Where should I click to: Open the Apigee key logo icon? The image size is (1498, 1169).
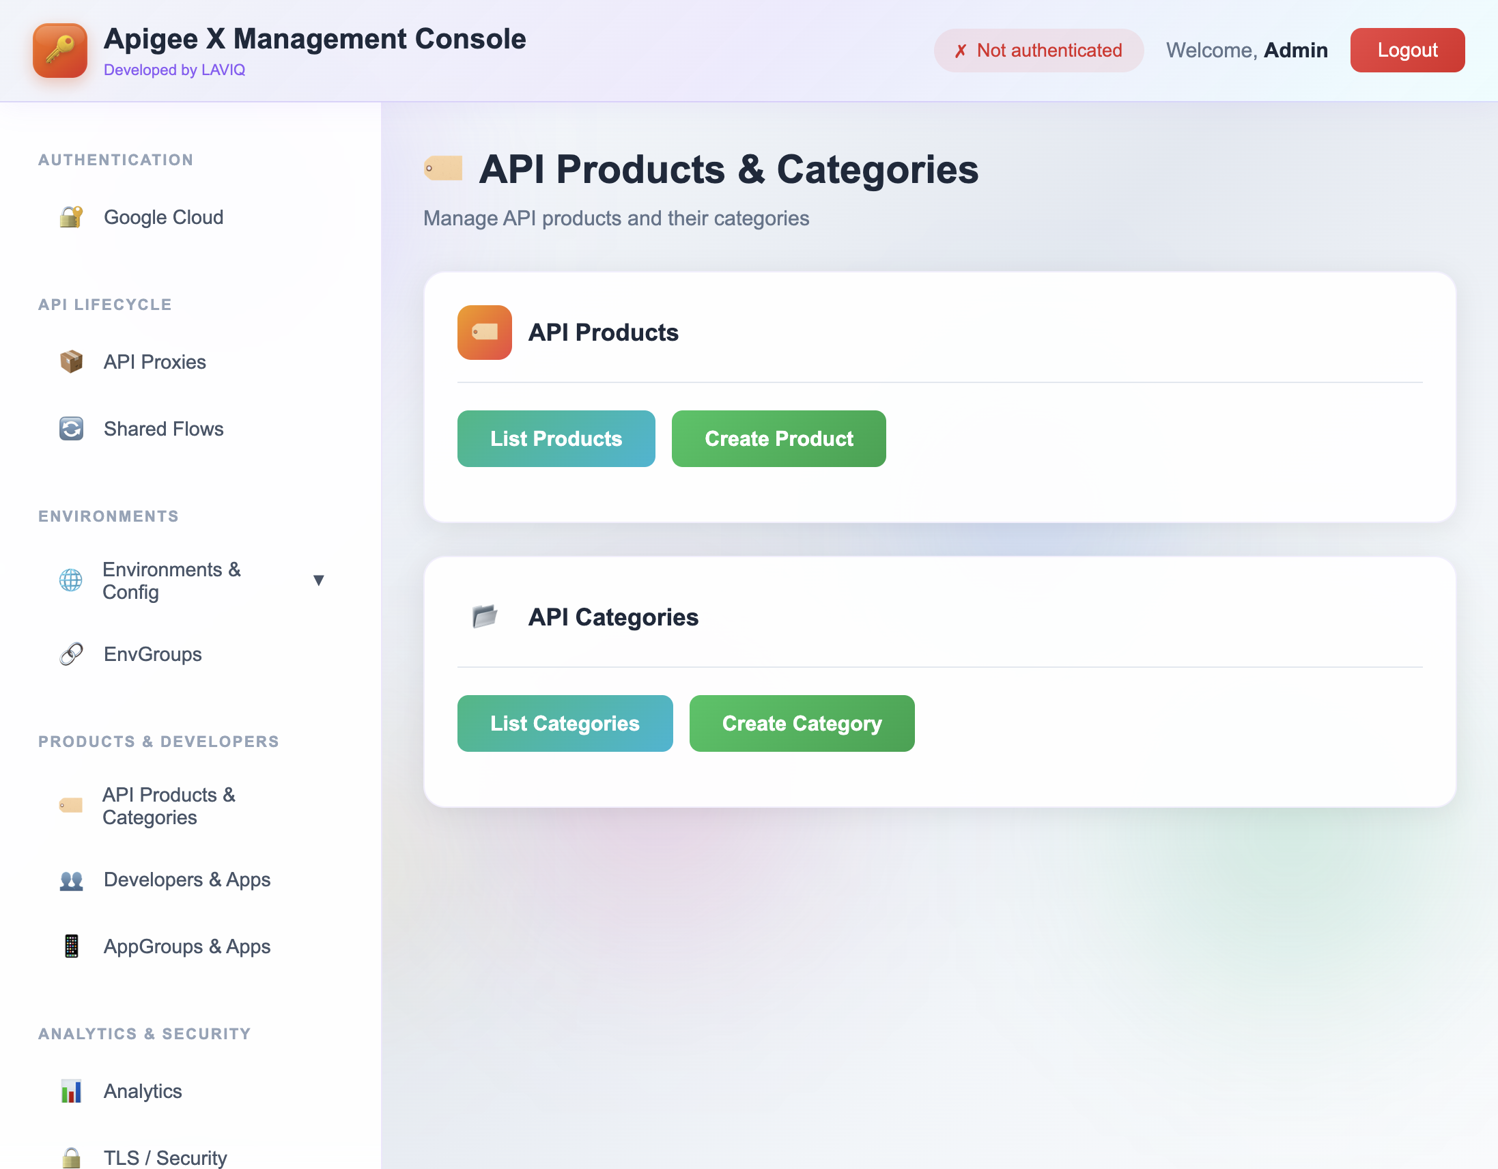59,50
